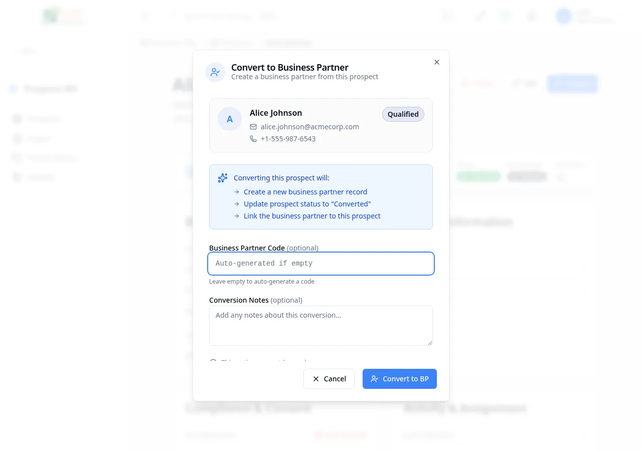Viewport: 642px width, 451px height.
Task: Click the clock icon near 'This action cannot be undone'
Action: tap(213, 362)
